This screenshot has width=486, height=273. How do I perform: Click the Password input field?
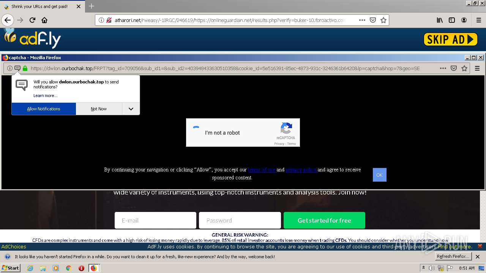pyautogui.click(x=240, y=220)
